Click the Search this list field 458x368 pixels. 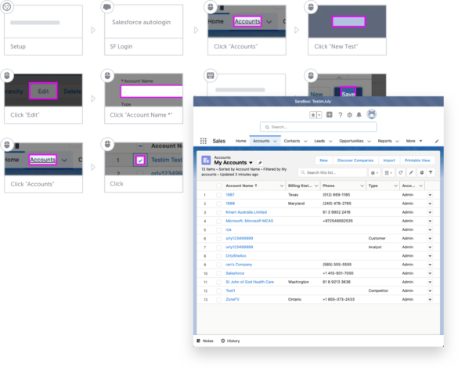pyautogui.click(x=332, y=172)
